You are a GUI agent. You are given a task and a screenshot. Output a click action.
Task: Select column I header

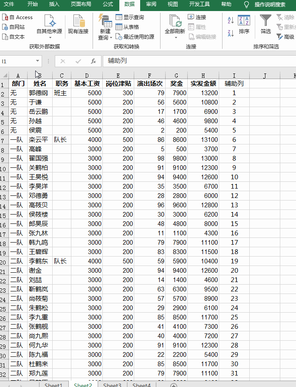click(234, 76)
